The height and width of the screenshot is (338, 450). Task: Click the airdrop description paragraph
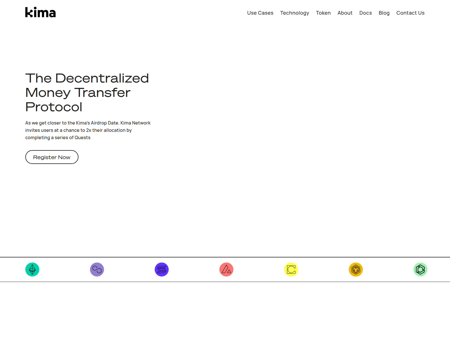88,130
